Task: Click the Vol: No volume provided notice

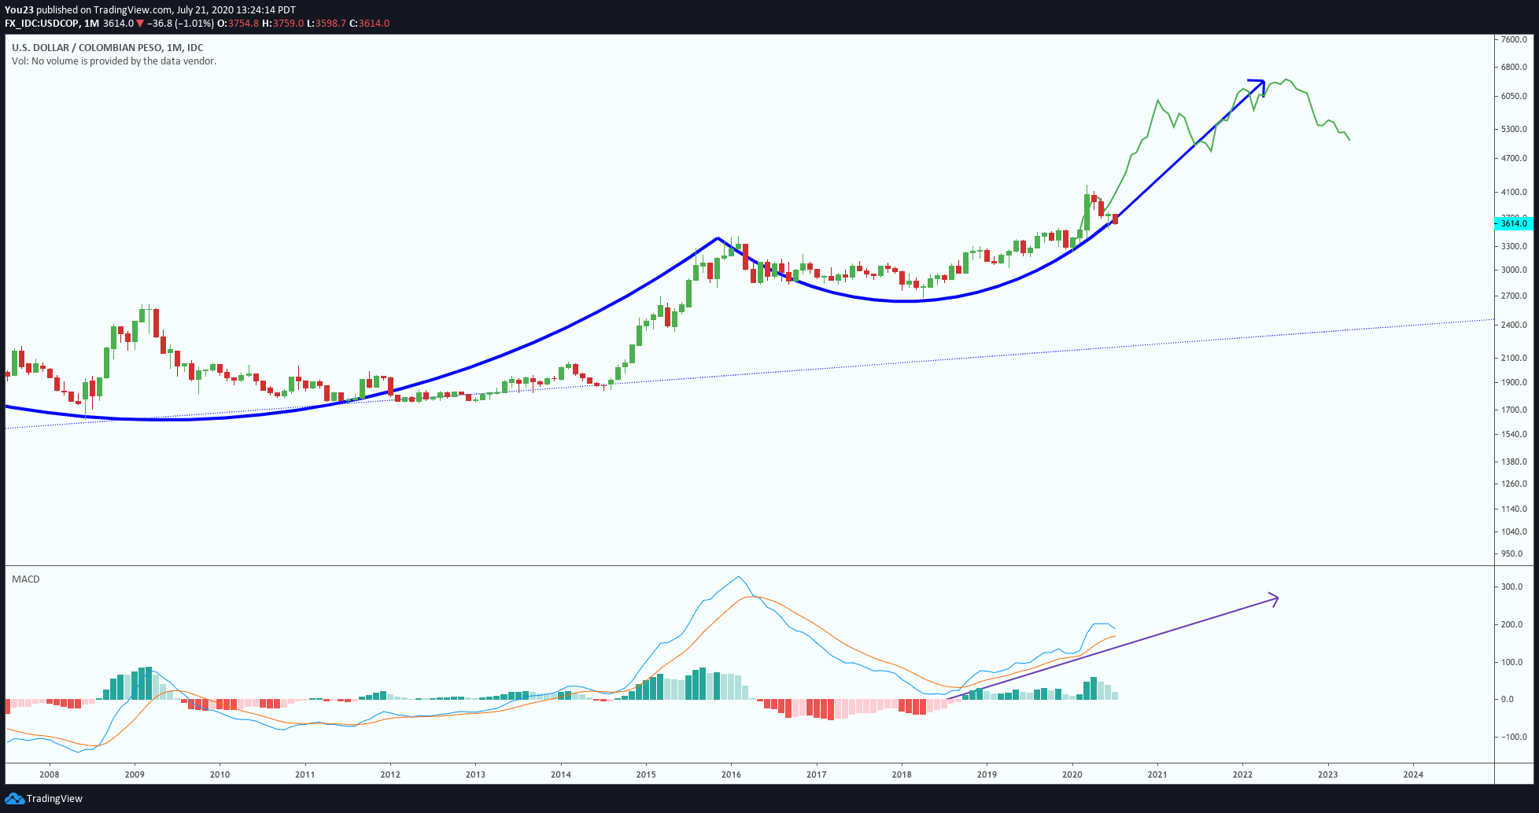Action: [114, 61]
